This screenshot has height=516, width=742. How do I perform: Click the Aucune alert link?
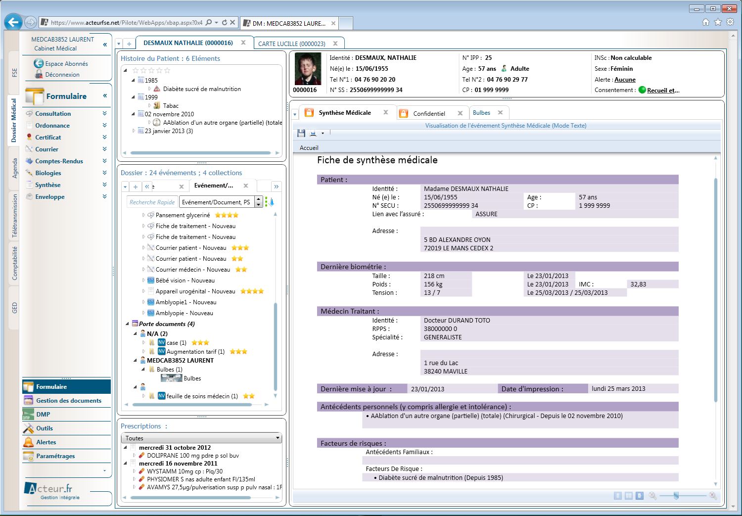point(625,80)
